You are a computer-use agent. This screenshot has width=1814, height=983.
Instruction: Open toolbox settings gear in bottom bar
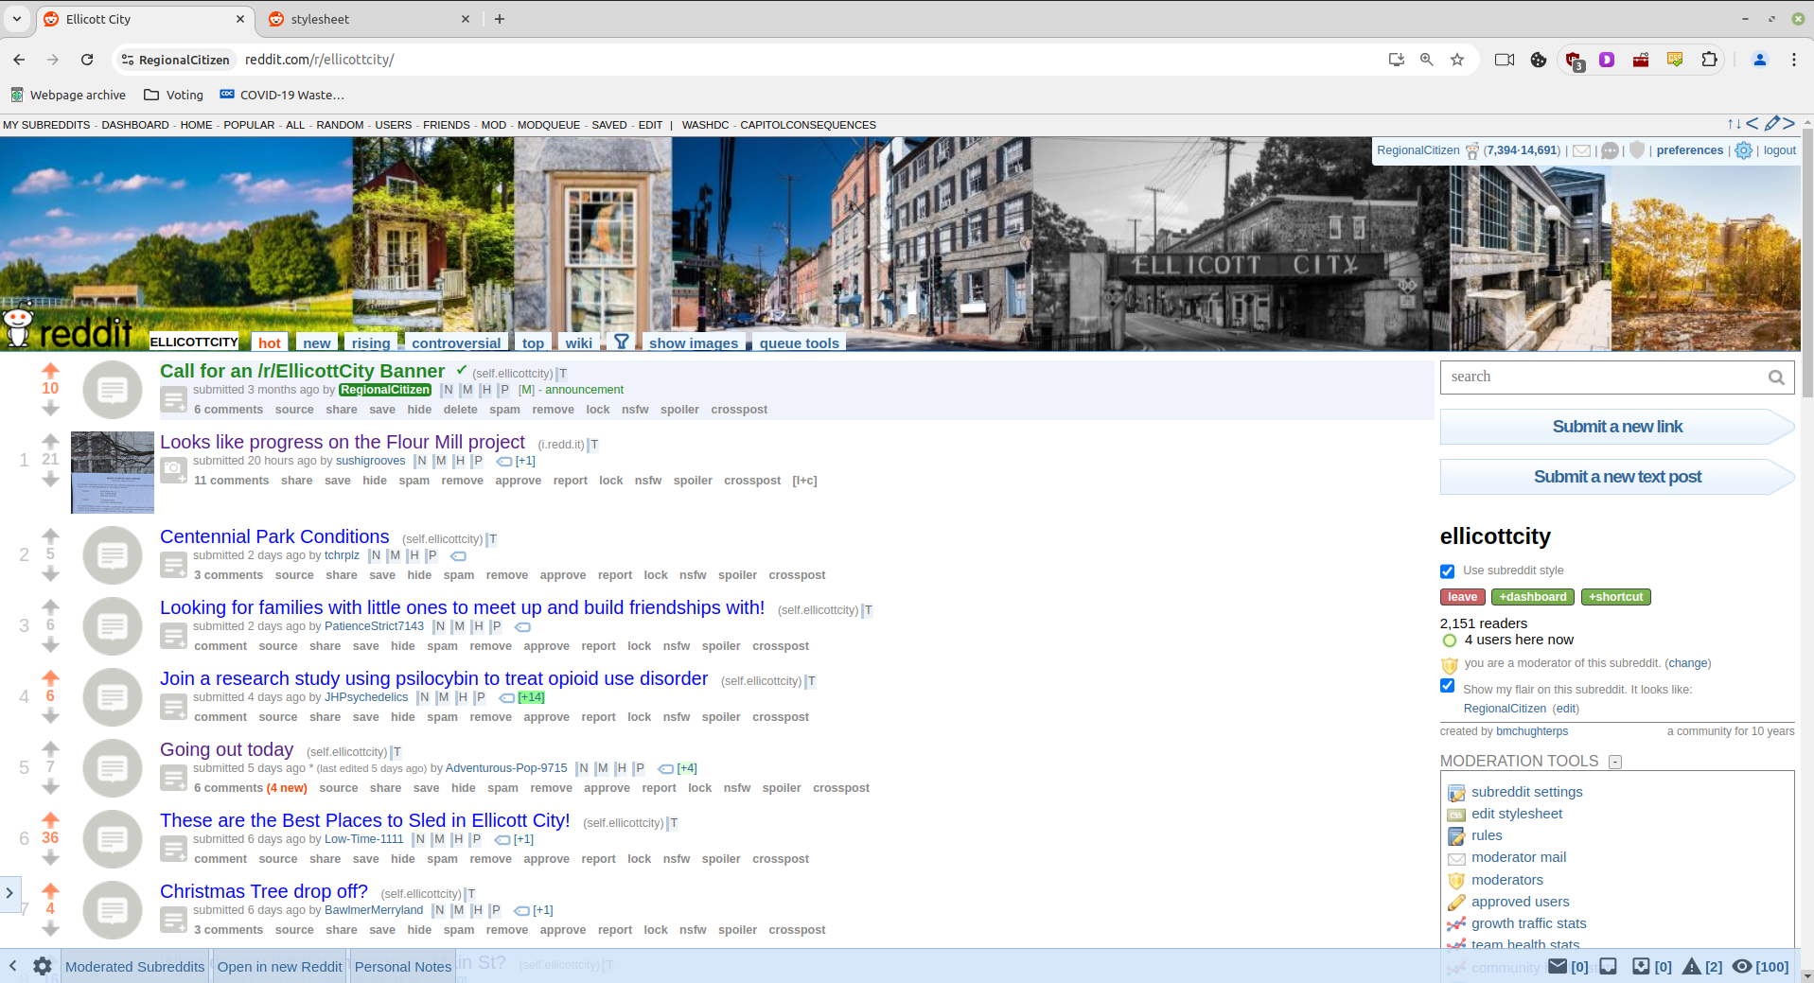[43, 966]
